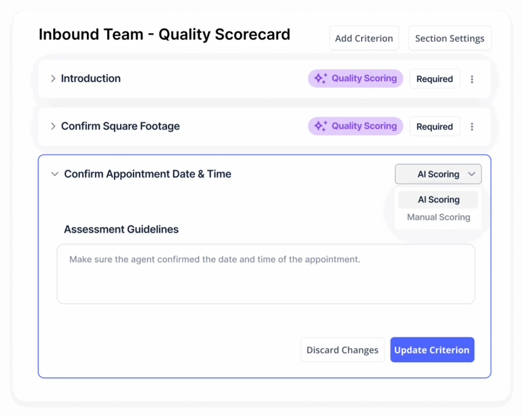
Task: Click Quality Scoring badge for Confirm Square Footage
Action: point(355,126)
